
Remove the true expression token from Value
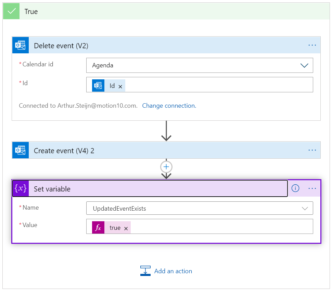point(126,228)
